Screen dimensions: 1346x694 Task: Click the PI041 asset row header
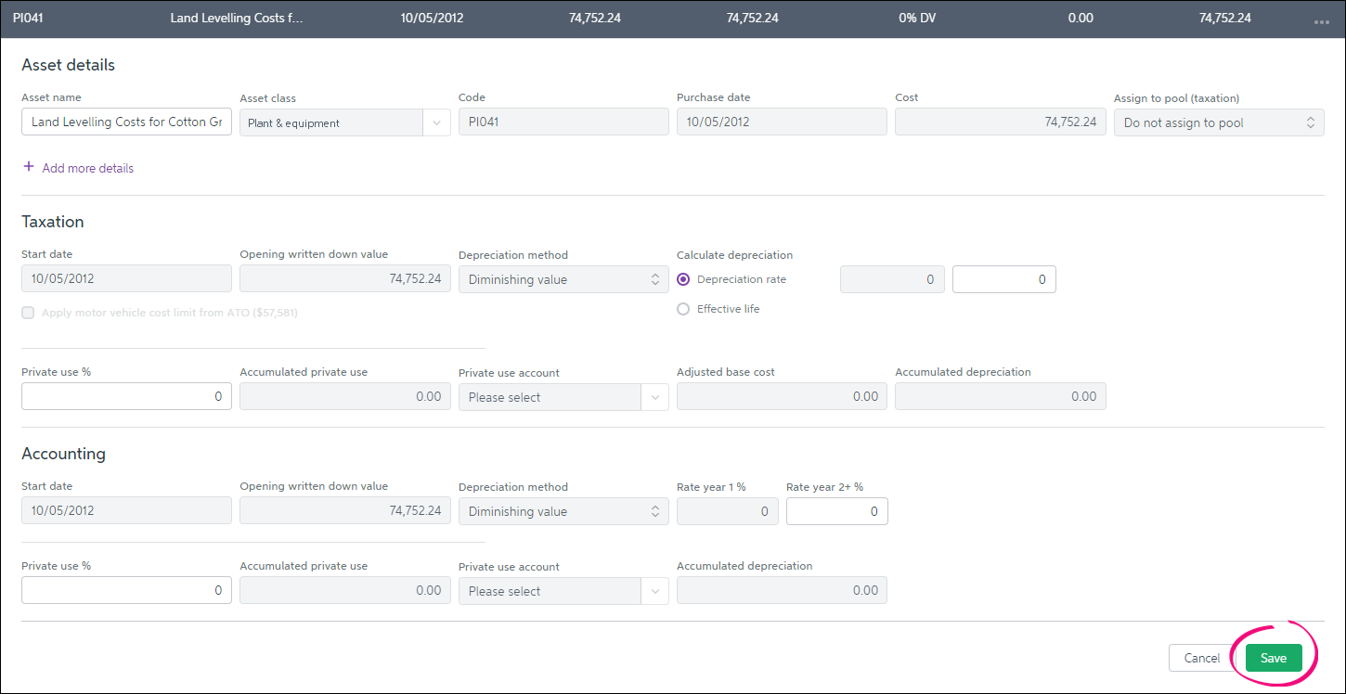click(x=650, y=19)
